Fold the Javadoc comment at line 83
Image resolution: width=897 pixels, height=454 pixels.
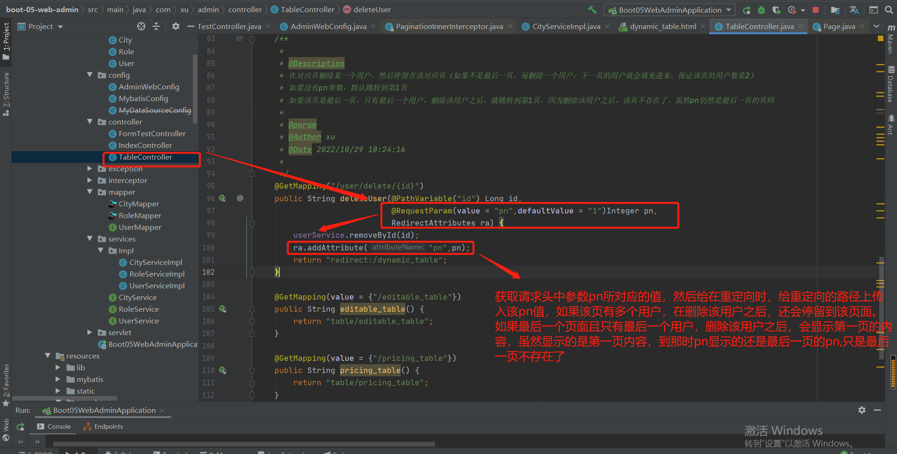click(x=252, y=39)
